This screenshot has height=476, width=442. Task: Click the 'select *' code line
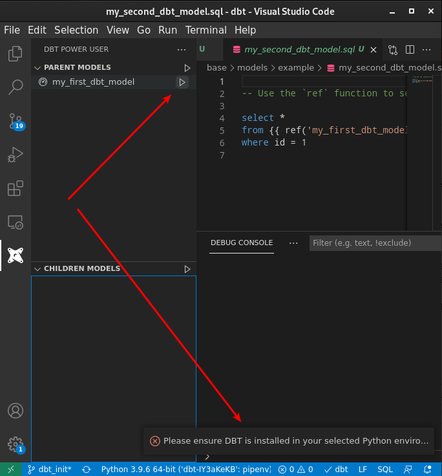[263, 118]
